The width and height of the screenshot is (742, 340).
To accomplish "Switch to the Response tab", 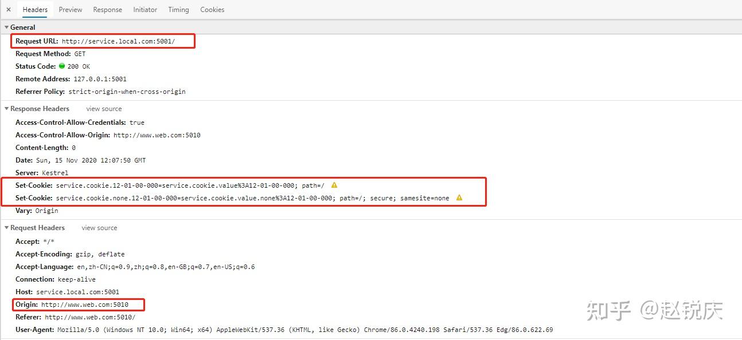I will point(107,9).
